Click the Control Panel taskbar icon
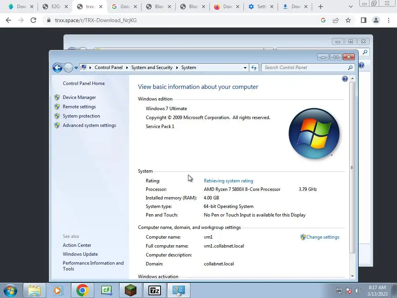This screenshot has height=298, width=397. tap(178, 290)
